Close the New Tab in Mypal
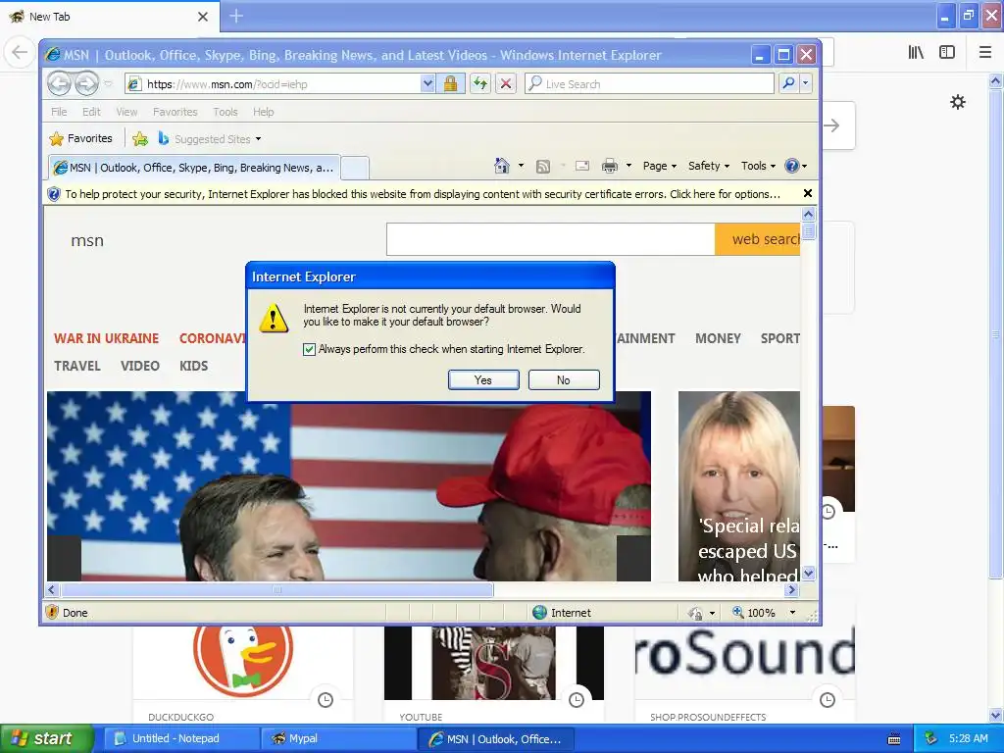Viewport: 1004px width, 753px height. tap(203, 17)
